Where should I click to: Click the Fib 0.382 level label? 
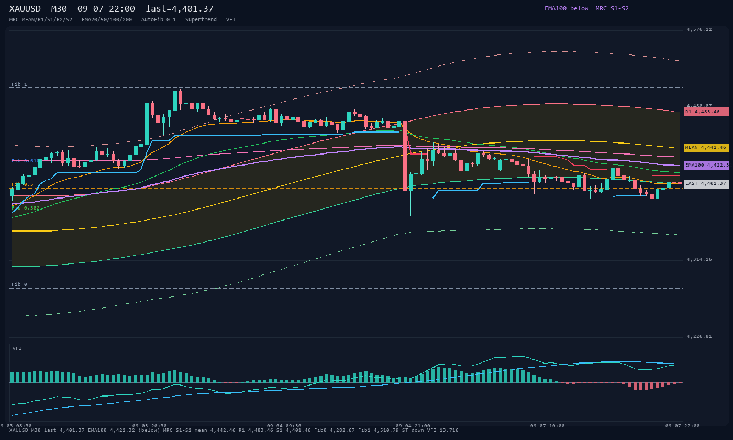pyautogui.click(x=26, y=208)
